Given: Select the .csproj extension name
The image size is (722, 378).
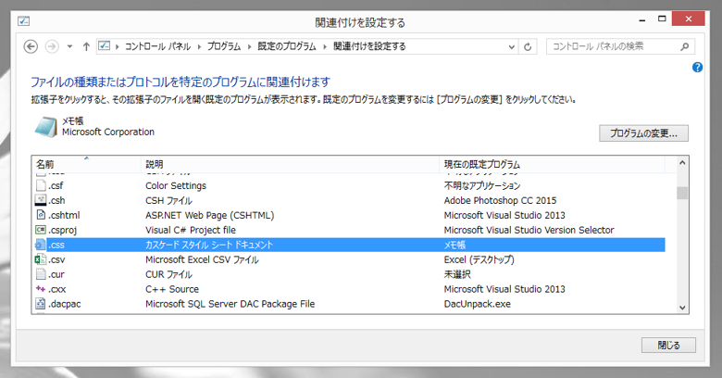Looking at the screenshot, I should click(x=63, y=230).
